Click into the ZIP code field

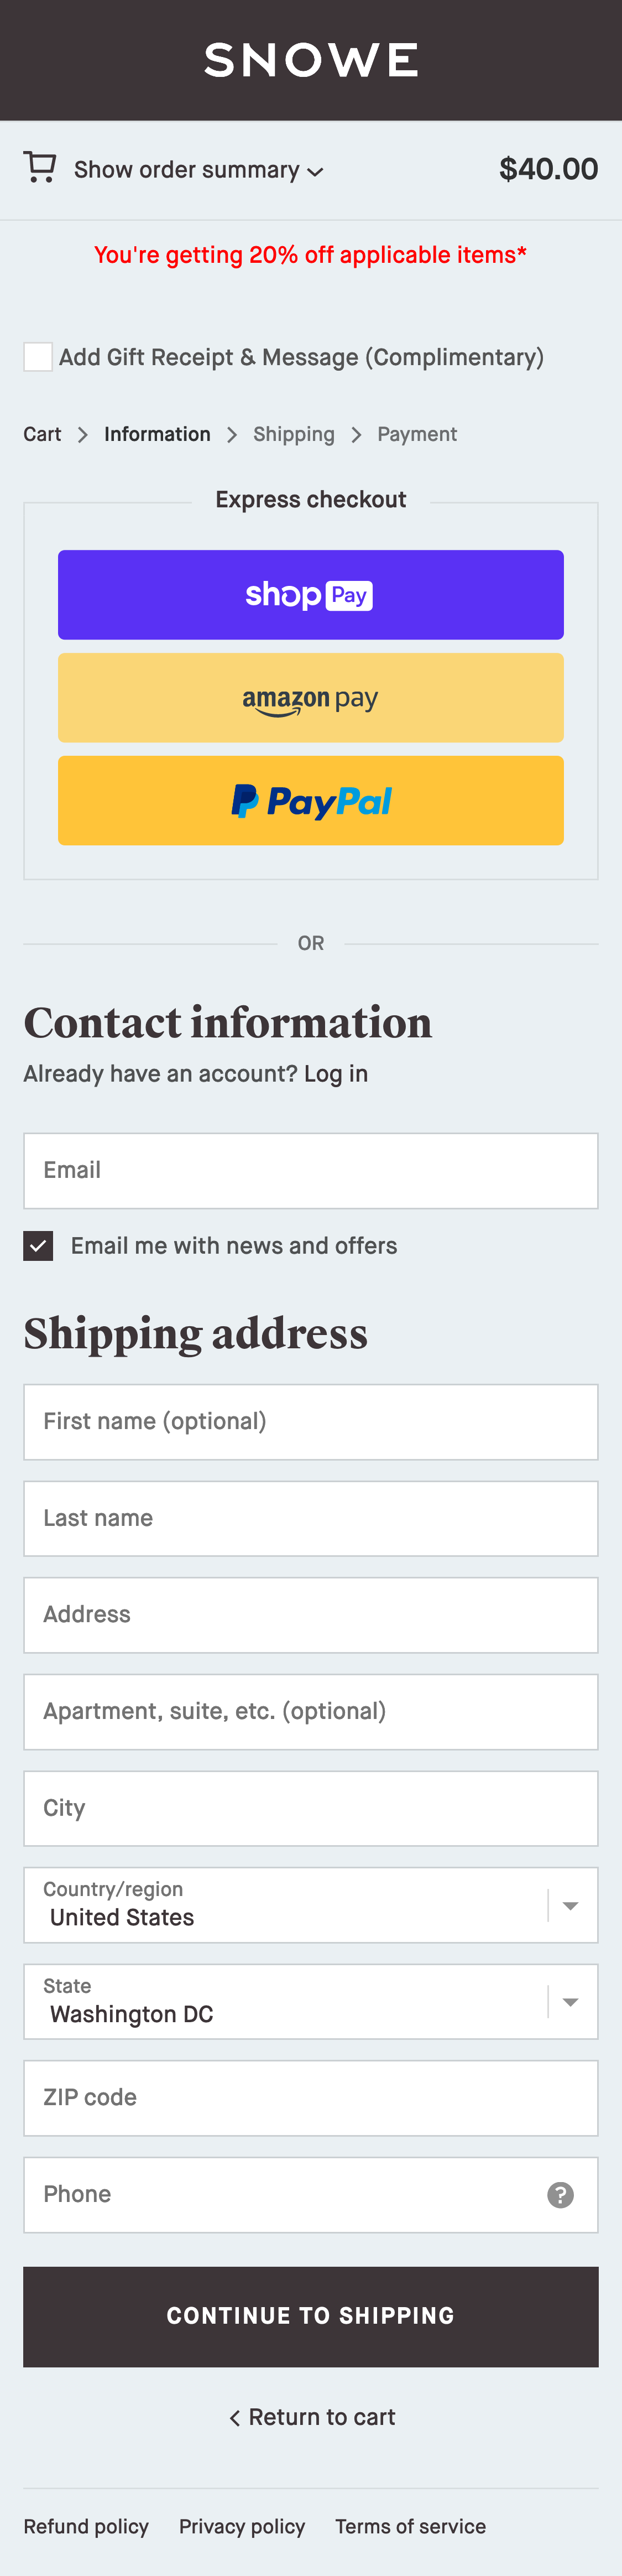[x=311, y=2098]
